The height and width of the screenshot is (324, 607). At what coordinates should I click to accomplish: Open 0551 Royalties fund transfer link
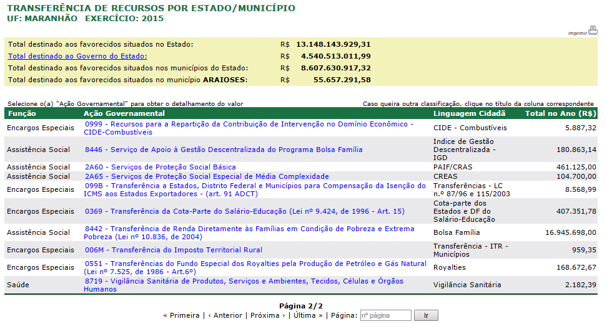click(x=255, y=267)
